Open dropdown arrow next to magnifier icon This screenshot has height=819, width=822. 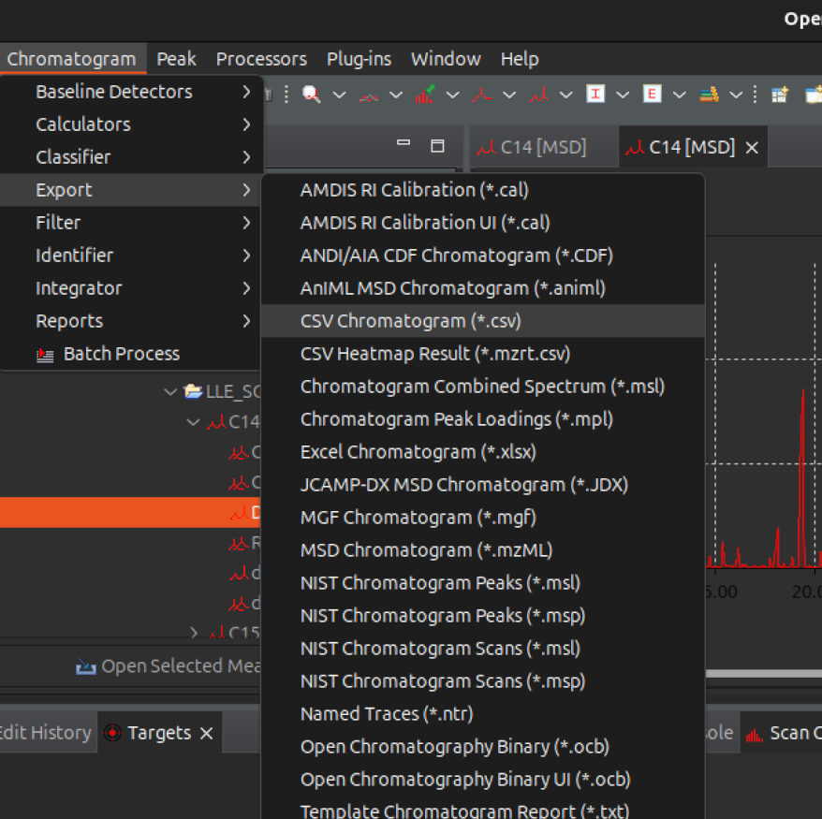[339, 95]
